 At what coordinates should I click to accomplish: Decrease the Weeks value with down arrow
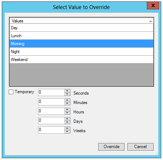67,131
